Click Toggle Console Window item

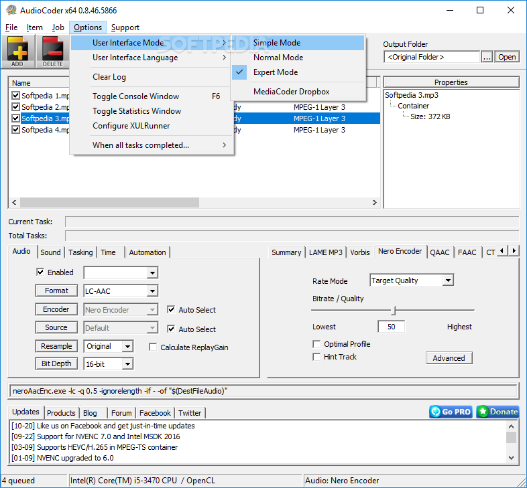tap(150, 96)
